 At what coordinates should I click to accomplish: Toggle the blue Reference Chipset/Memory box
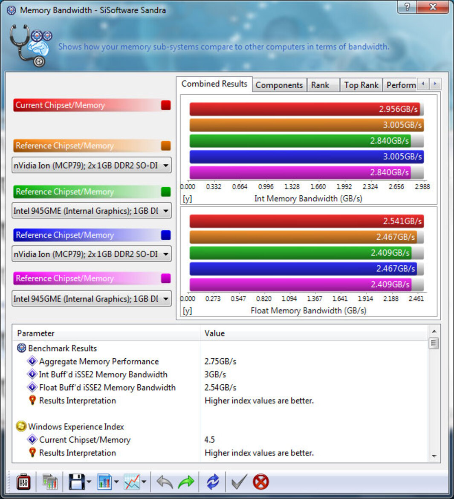(x=166, y=235)
